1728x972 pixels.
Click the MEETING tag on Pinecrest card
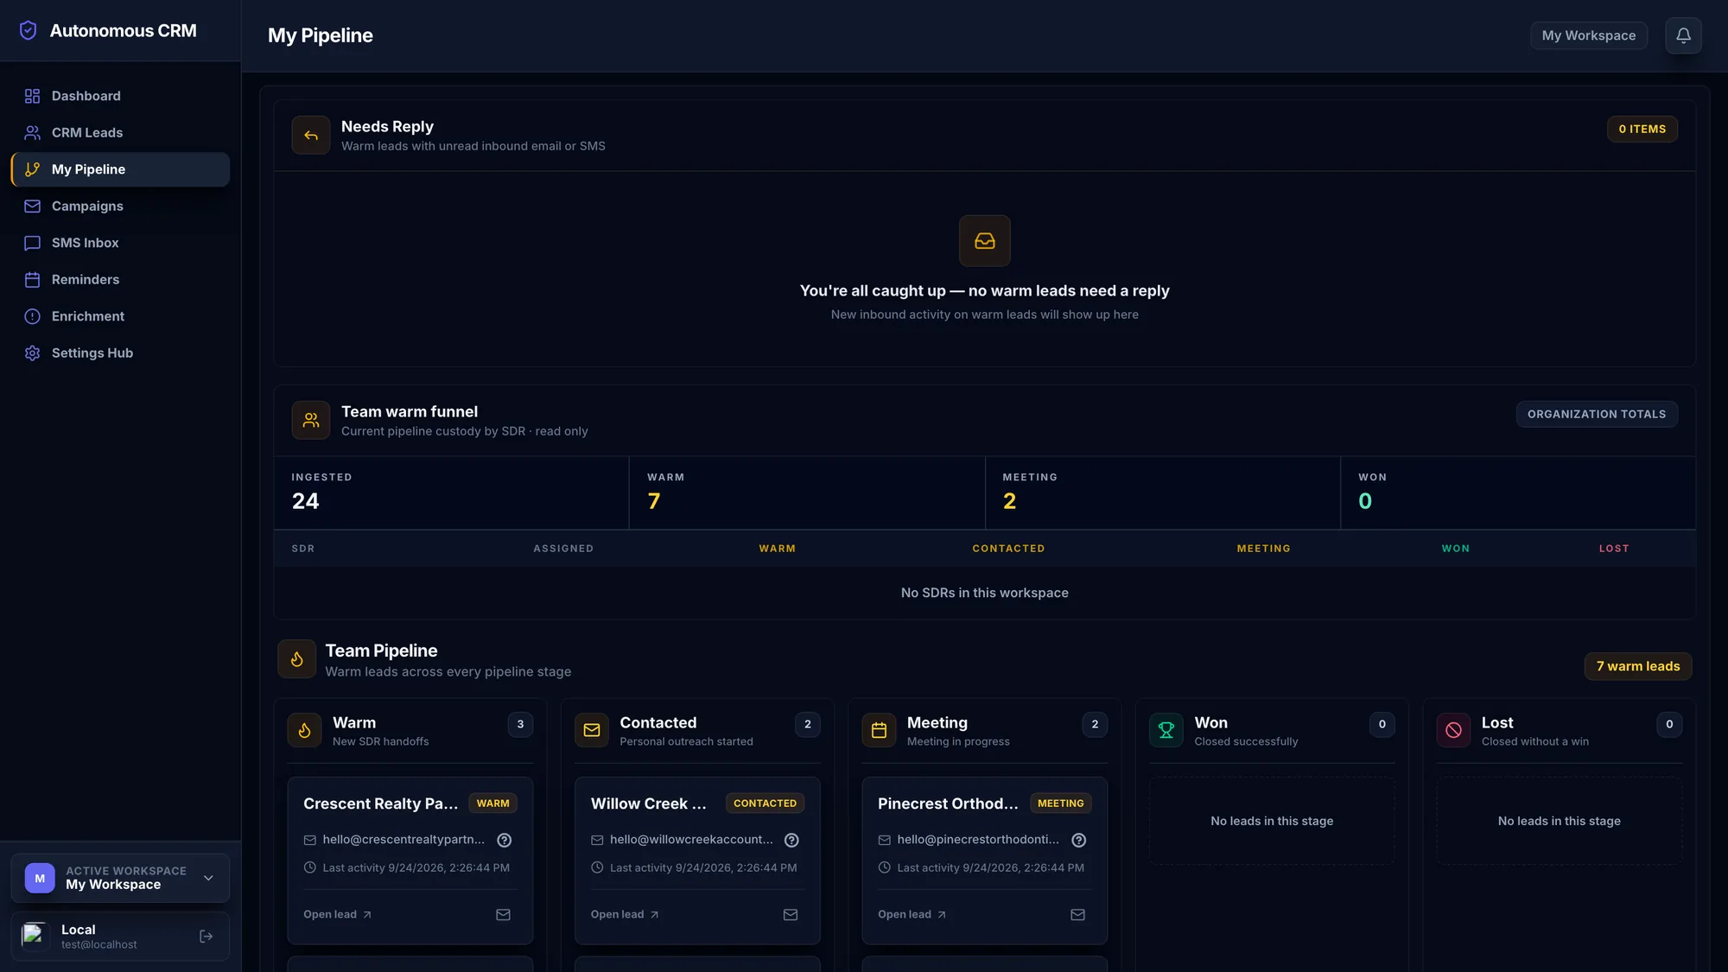[x=1061, y=804]
